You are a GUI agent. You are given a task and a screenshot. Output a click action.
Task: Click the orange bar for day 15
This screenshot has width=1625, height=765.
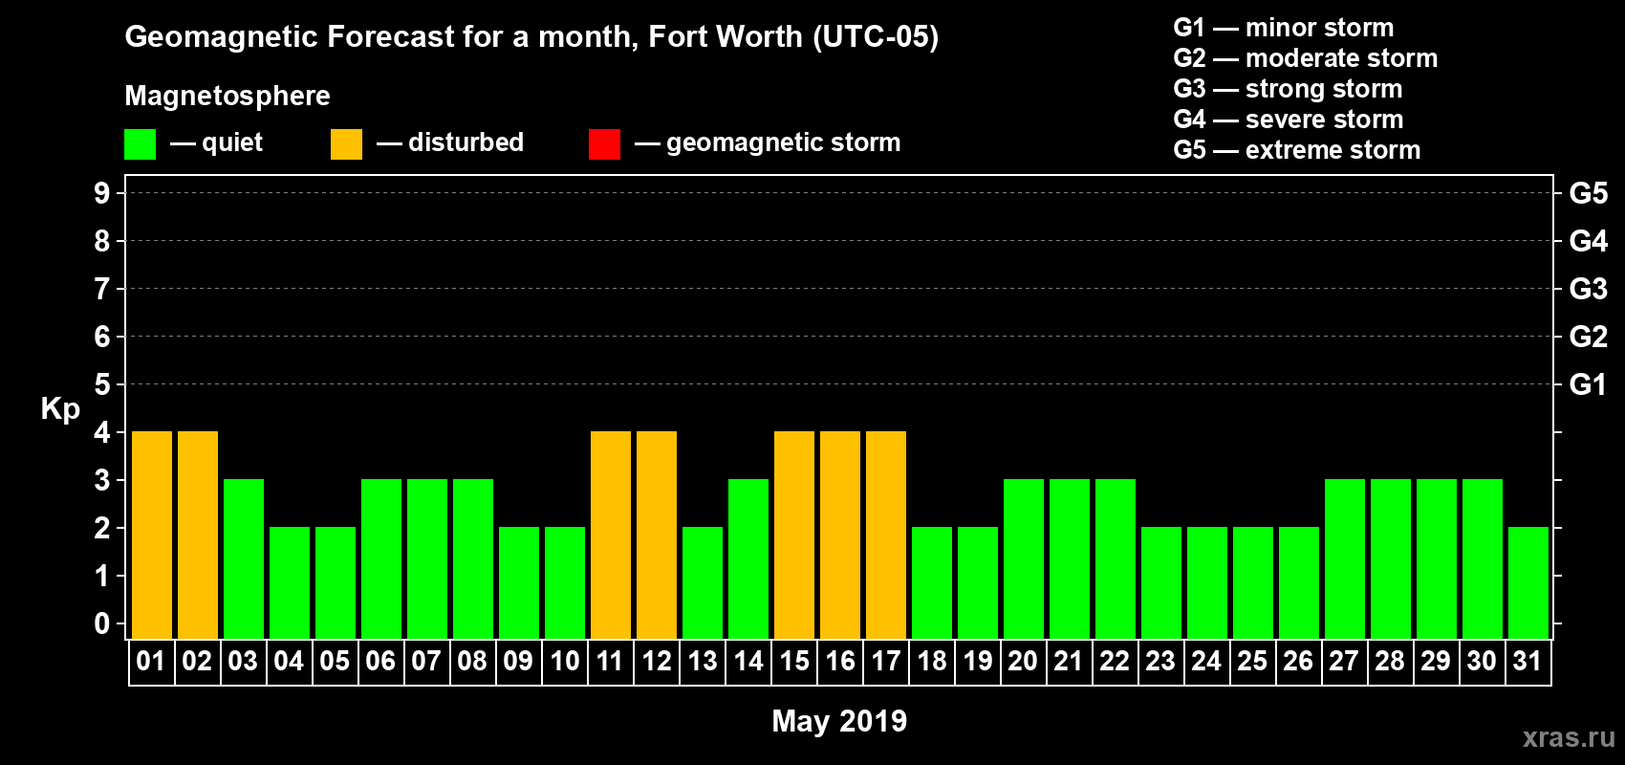[x=794, y=535]
